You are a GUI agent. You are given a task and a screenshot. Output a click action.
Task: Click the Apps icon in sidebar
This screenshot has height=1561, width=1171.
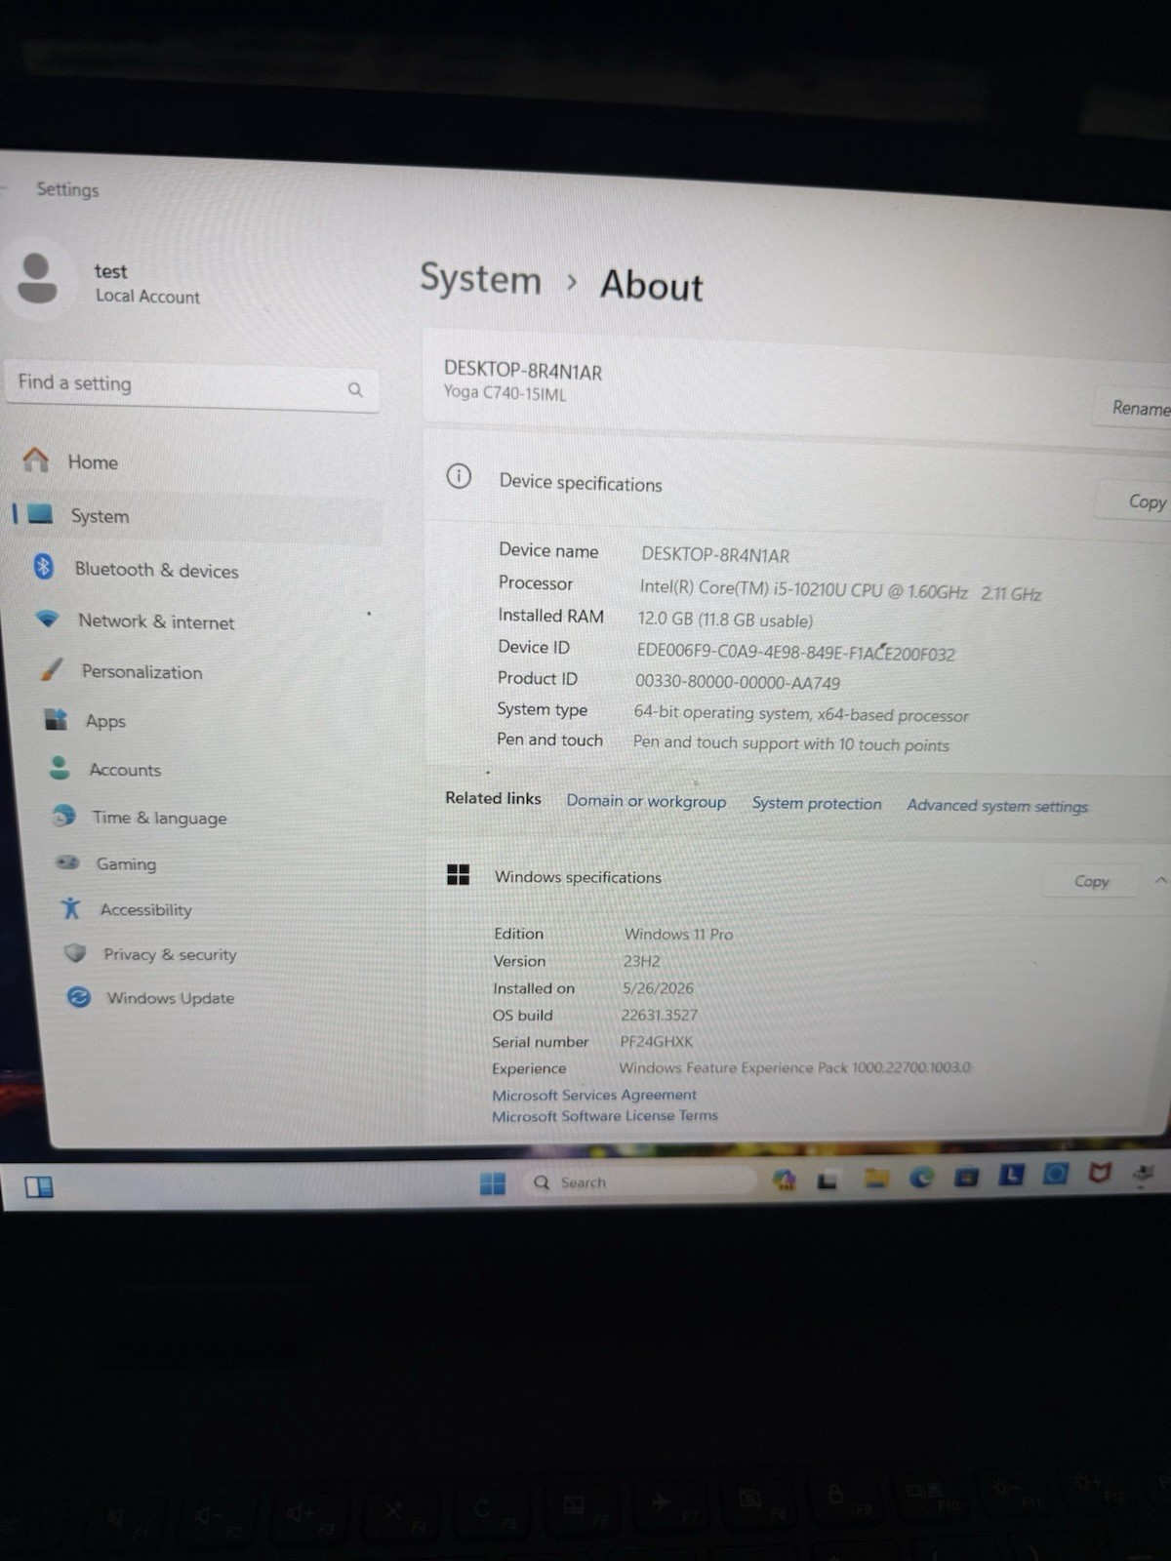coord(56,719)
